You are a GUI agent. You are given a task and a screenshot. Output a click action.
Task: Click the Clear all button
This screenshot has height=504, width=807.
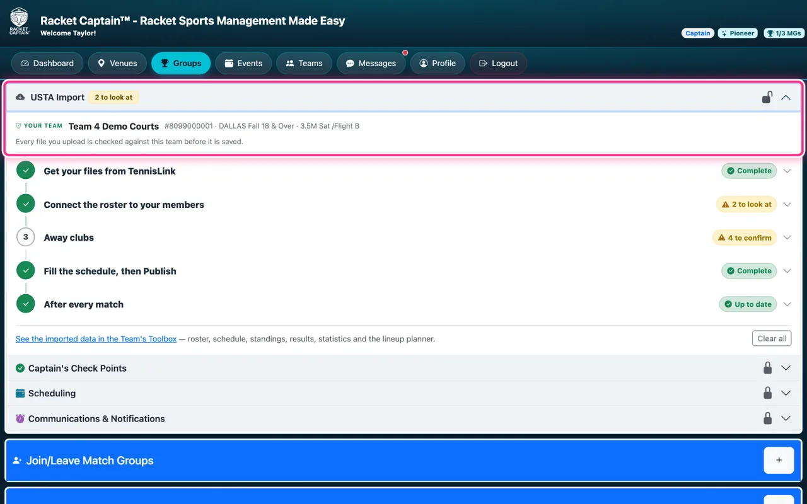tap(772, 338)
